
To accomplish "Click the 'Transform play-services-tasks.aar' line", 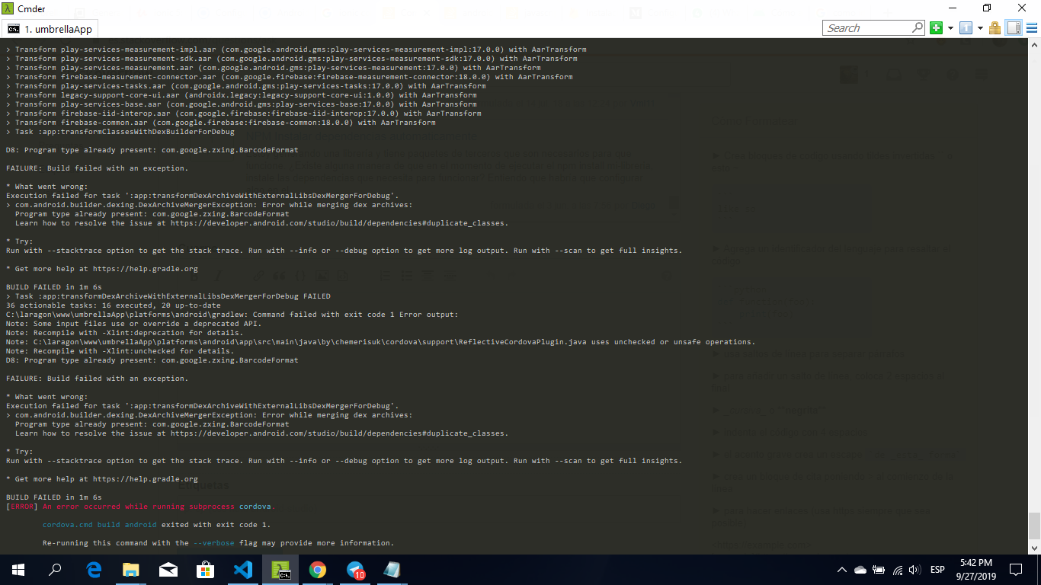I will [245, 86].
